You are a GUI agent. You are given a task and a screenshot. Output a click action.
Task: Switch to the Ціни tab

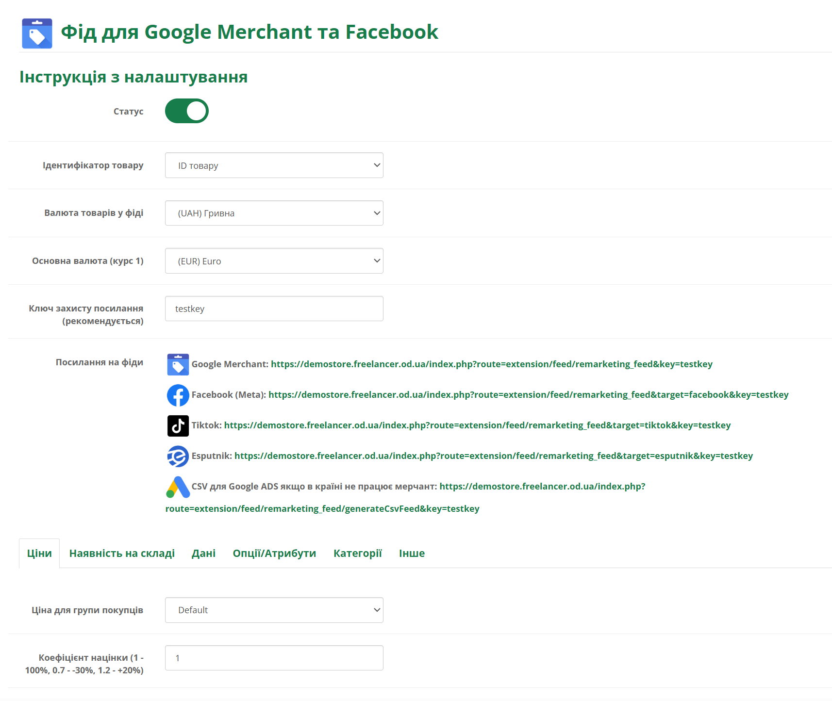tap(39, 553)
